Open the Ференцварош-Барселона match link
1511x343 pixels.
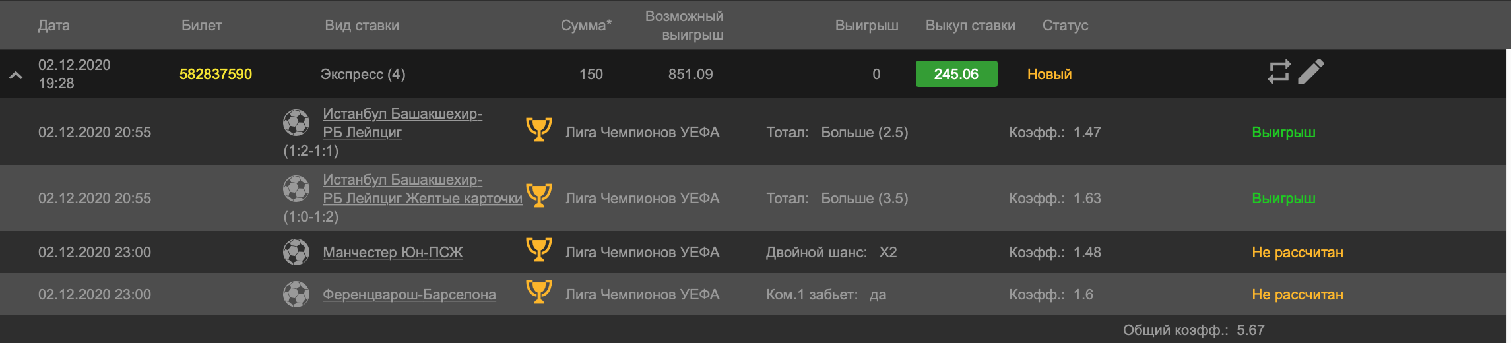409,295
